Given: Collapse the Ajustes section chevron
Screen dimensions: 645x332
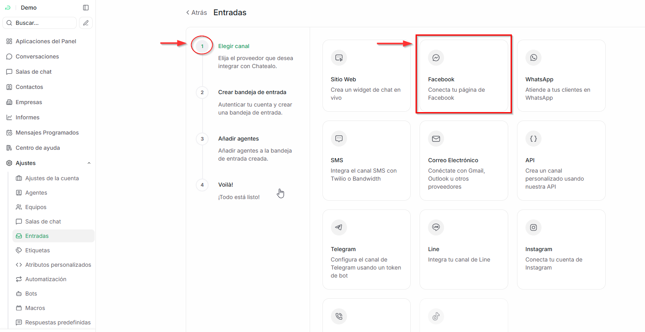Looking at the screenshot, I should point(89,163).
